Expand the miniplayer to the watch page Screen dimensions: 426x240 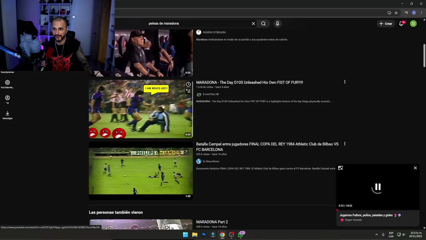(x=340, y=168)
